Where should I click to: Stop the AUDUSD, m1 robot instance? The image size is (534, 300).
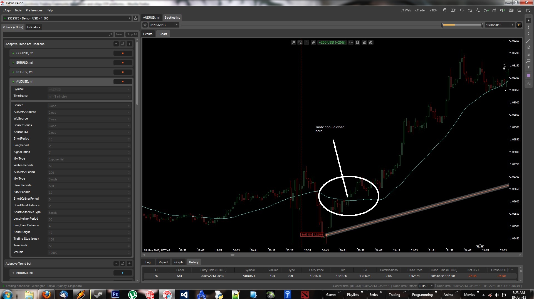123,82
